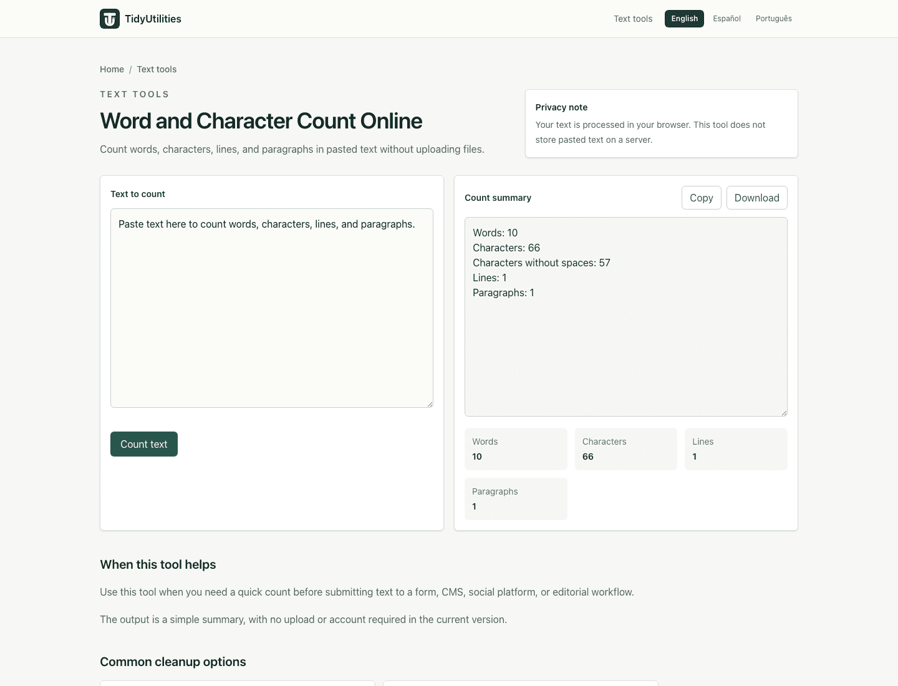Image resolution: width=898 pixels, height=686 pixels.
Task: Click the 'TEXT TOOLS' category label
Action: (135, 94)
